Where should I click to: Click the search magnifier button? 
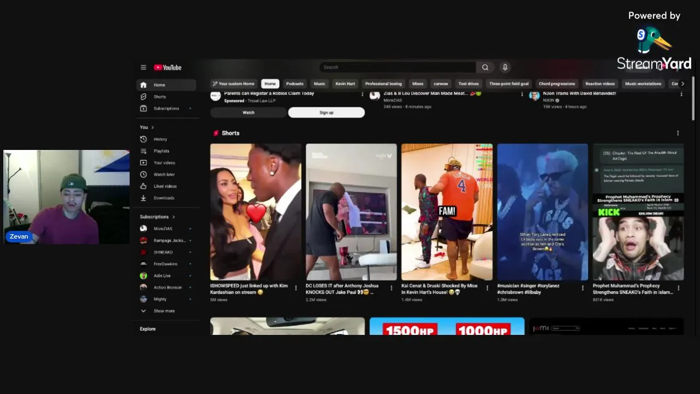tap(485, 67)
